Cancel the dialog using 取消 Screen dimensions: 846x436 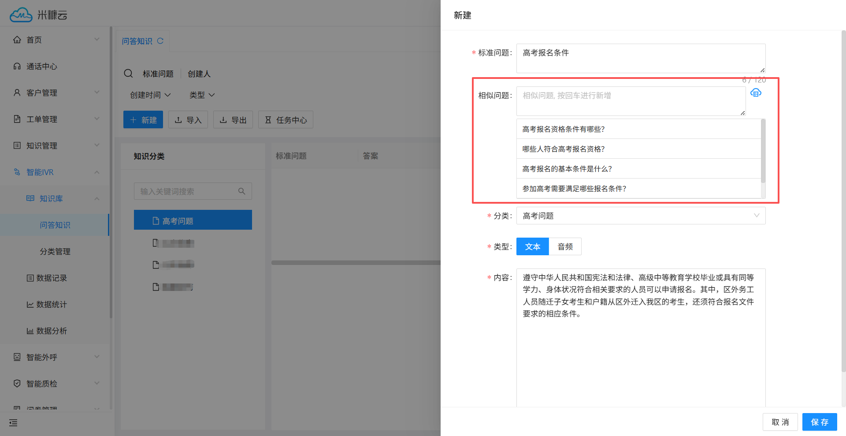tap(780, 422)
